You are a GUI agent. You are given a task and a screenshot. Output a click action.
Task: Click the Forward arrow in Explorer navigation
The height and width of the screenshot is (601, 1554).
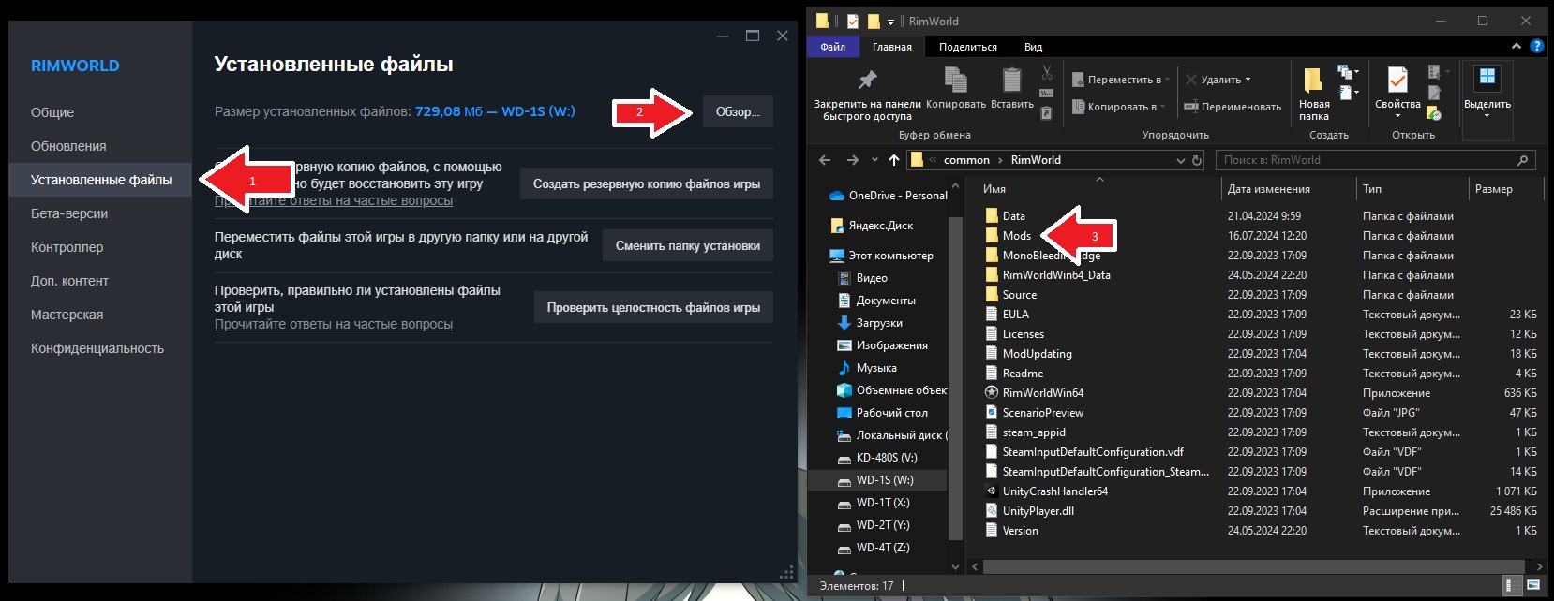point(852,160)
